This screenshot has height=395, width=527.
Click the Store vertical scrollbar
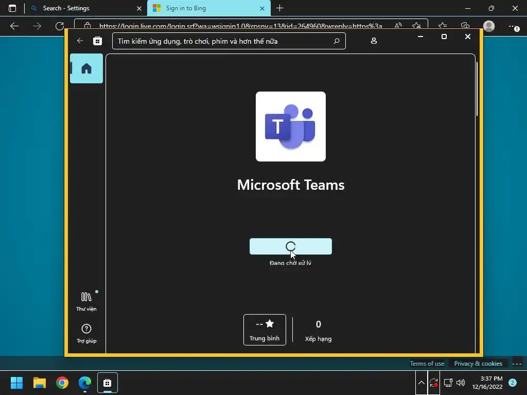[x=477, y=89]
